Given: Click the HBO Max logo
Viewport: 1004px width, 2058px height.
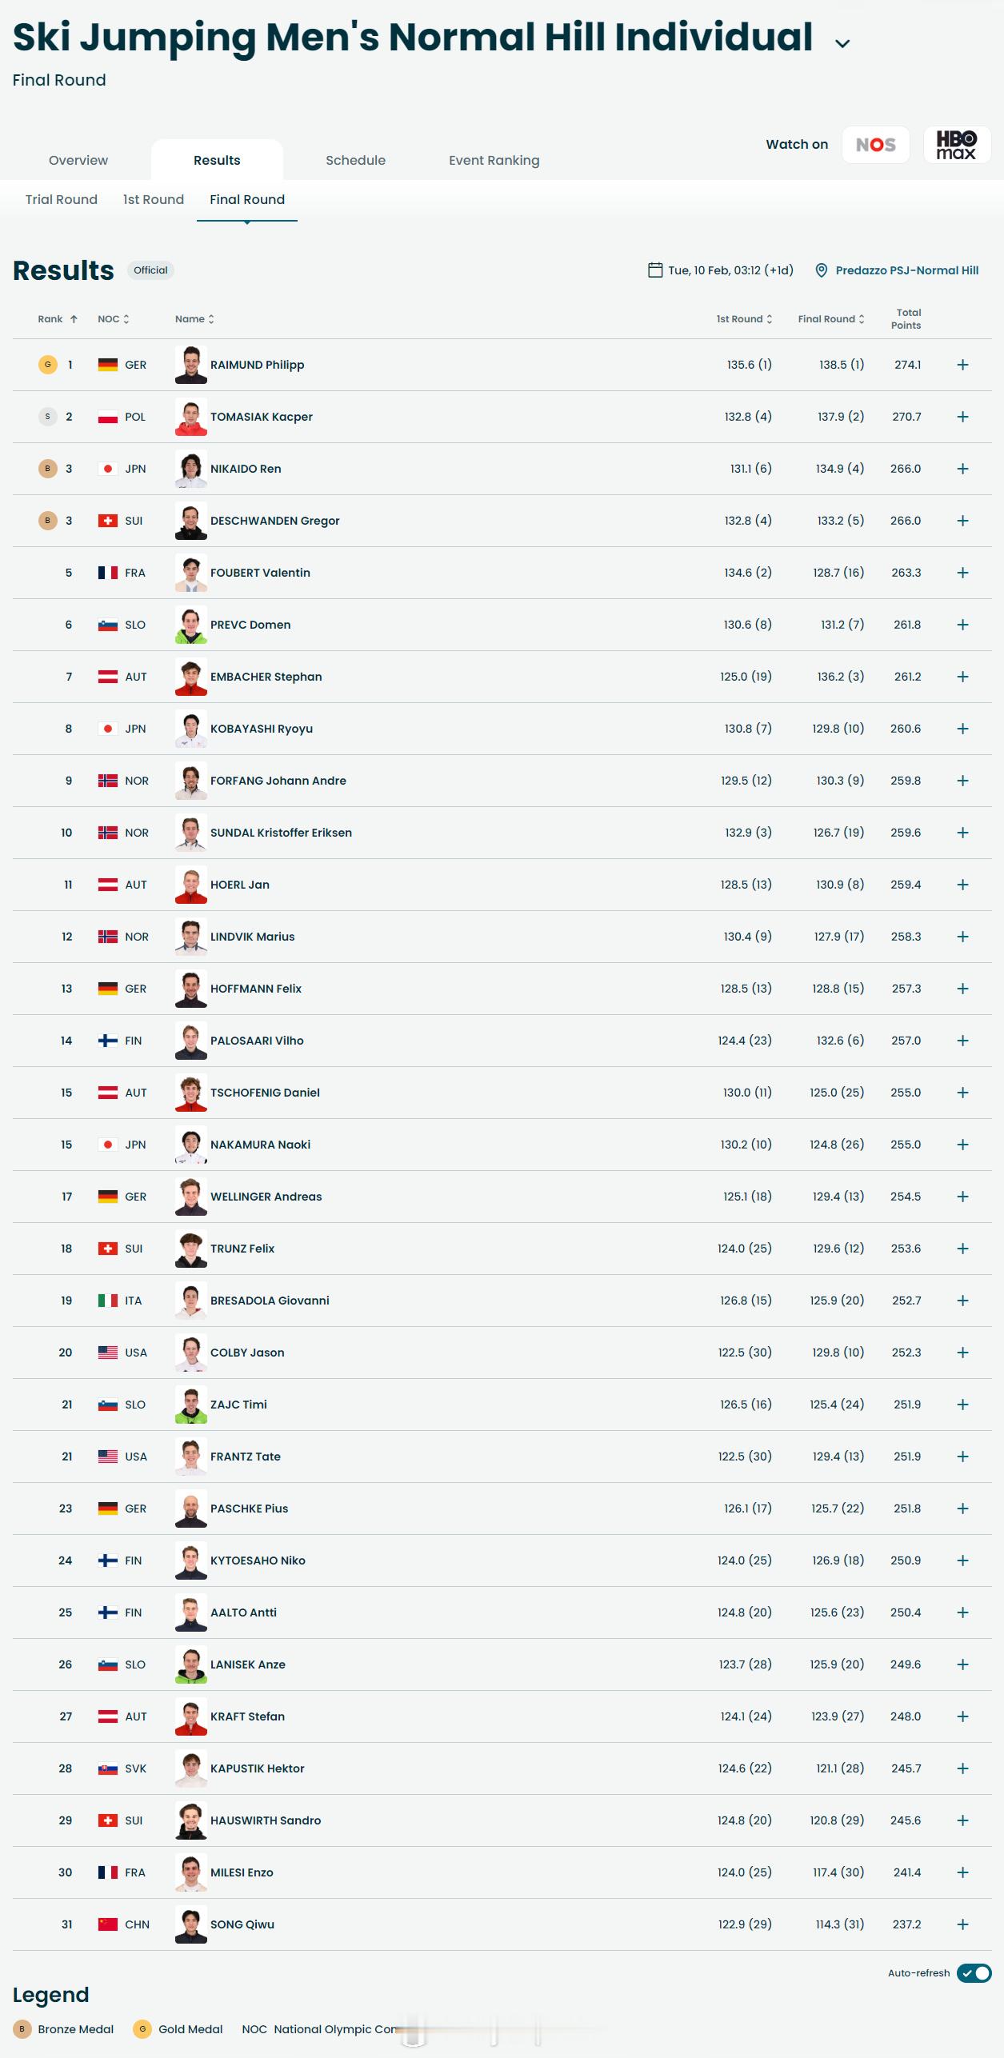Looking at the screenshot, I should 957,145.
